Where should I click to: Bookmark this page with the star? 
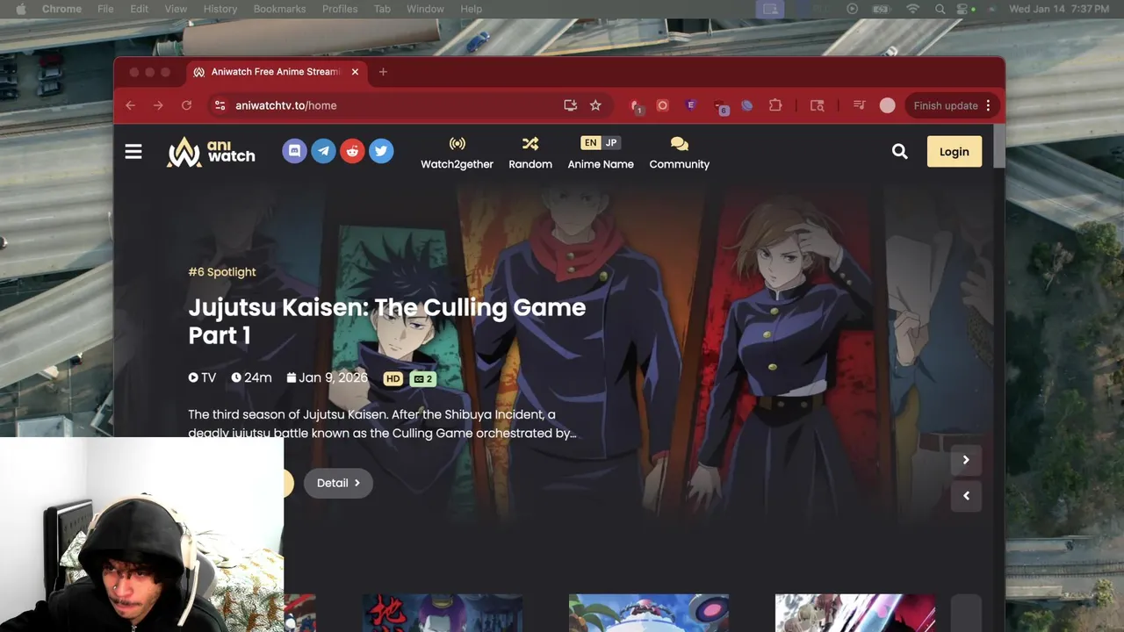click(x=595, y=105)
